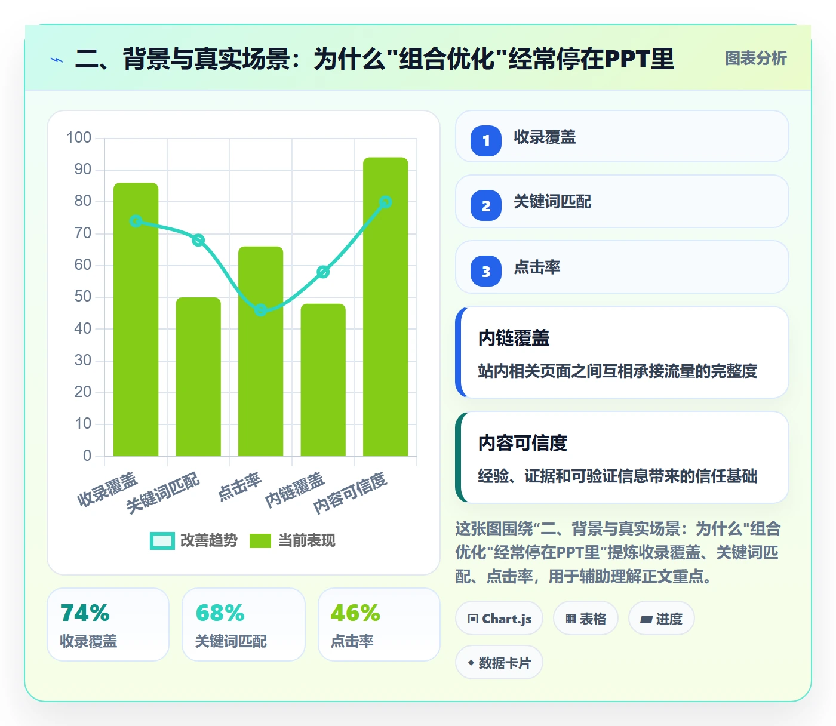Click the title 二、背景与真实场景 heading

(374, 59)
